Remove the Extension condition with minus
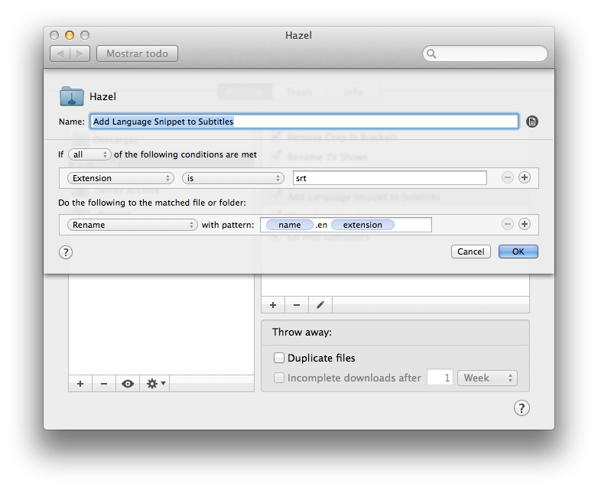The height and width of the screenshot is (490, 598). (507, 177)
